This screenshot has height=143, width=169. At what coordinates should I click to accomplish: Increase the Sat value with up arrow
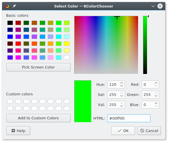tap(122, 93)
